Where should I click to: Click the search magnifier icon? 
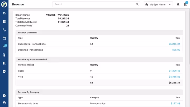click(x=137, y=4)
